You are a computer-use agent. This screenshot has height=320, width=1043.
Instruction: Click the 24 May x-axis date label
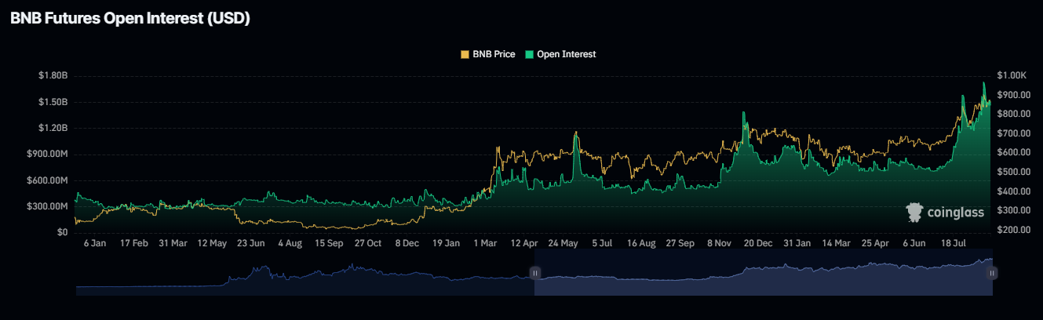click(x=563, y=244)
